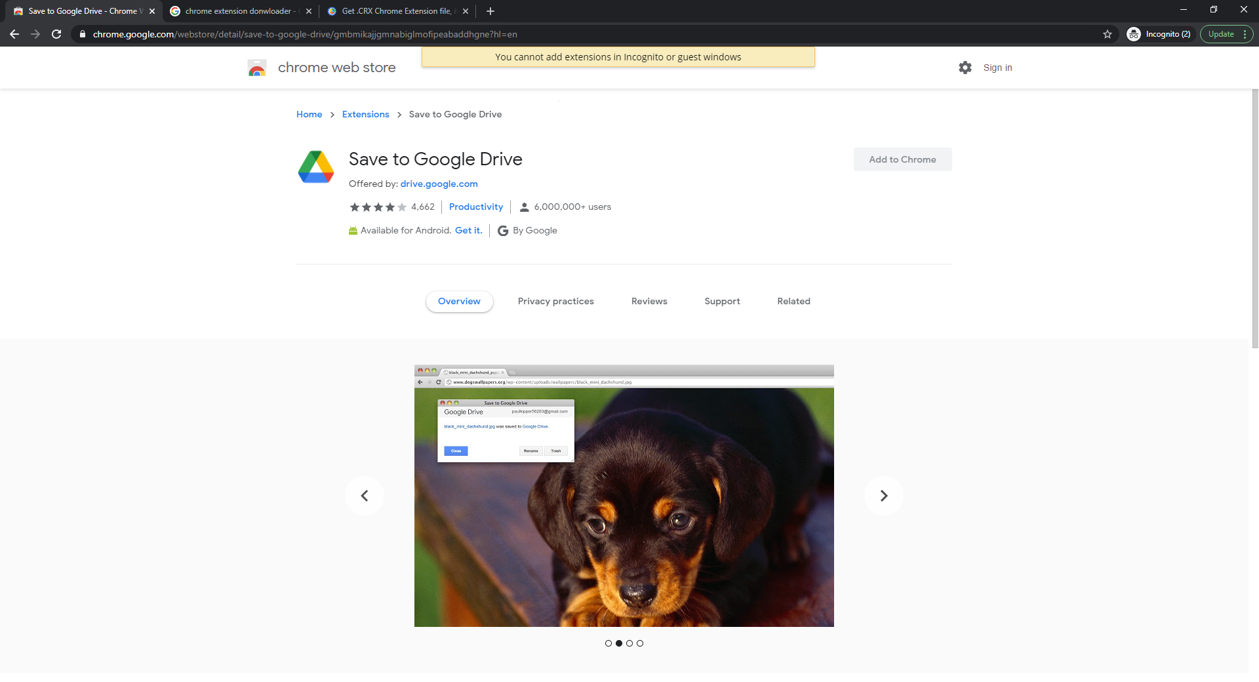1259x682 pixels.
Task: Show the next screenshot in carousel
Action: pyautogui.click(x=883, y=496)
